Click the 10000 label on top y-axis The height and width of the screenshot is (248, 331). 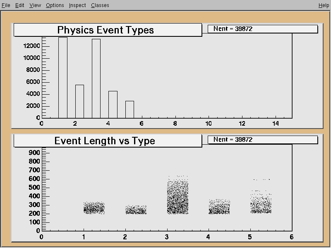pos(32,58)
